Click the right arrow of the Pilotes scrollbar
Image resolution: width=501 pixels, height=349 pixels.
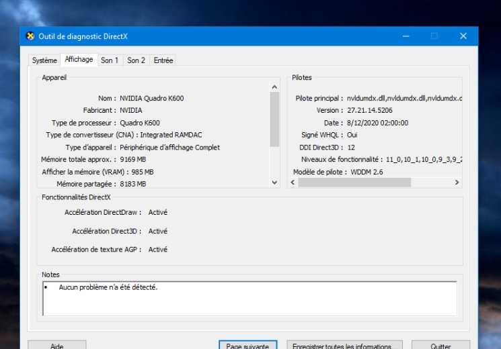[x=457, y=182]
